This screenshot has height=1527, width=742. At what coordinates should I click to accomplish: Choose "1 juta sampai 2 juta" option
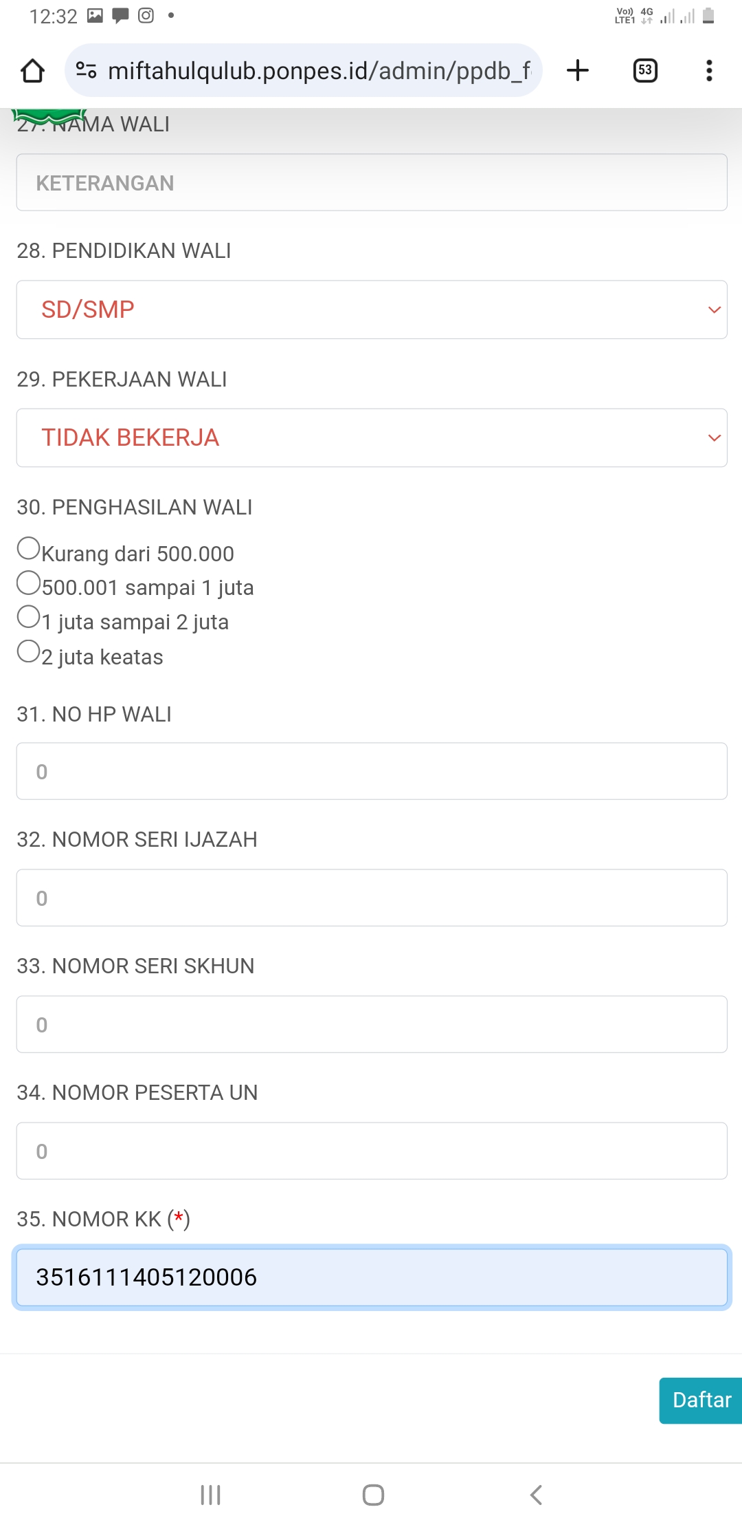pyautogui.click(x=29, y=617)
